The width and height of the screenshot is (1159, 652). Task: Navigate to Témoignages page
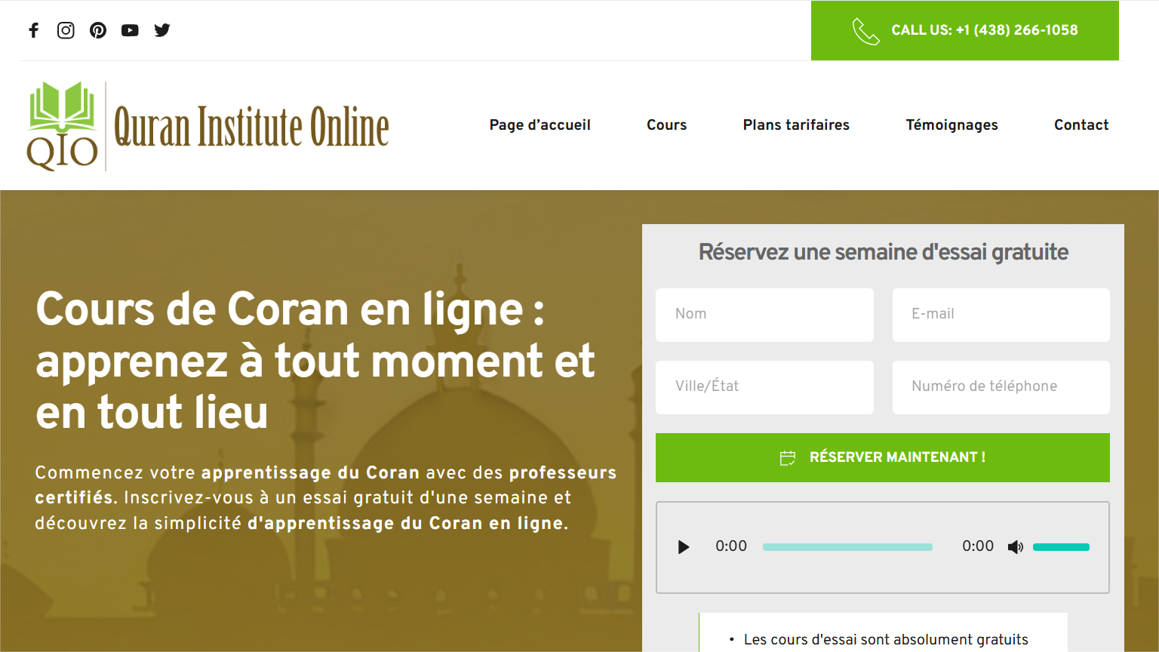tap(951, 125)
